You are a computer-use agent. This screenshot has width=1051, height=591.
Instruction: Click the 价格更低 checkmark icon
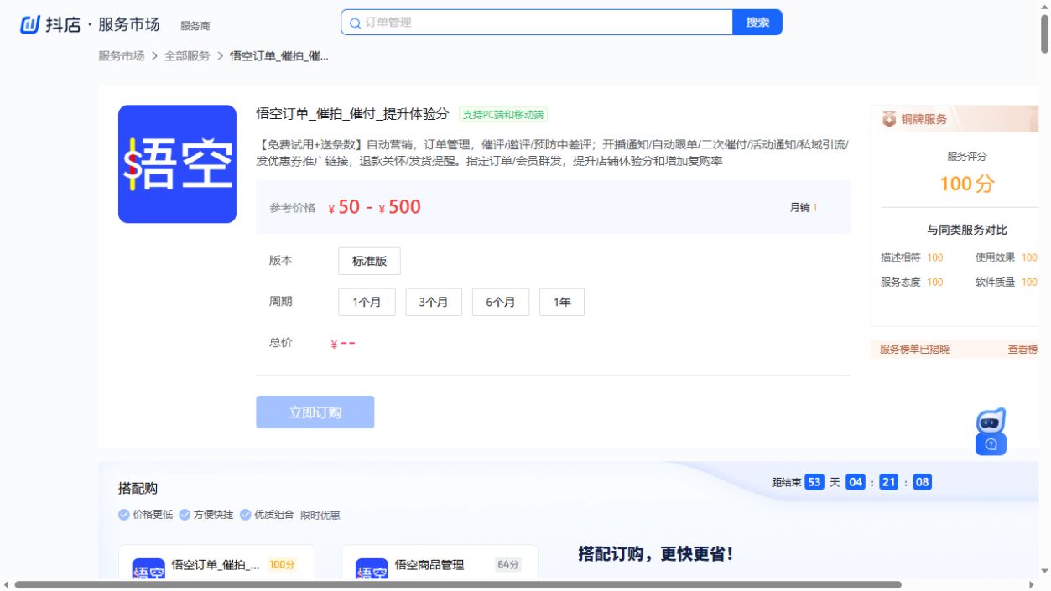pos(124,515)
